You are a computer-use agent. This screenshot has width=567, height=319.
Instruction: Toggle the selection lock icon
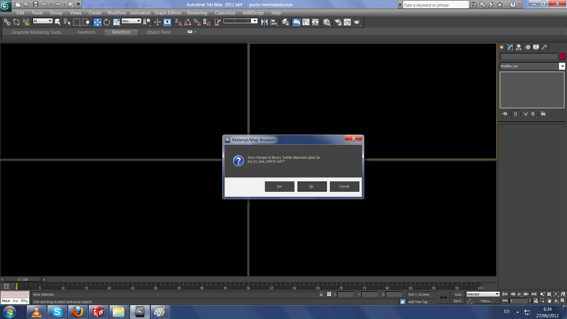coord(321,294)
